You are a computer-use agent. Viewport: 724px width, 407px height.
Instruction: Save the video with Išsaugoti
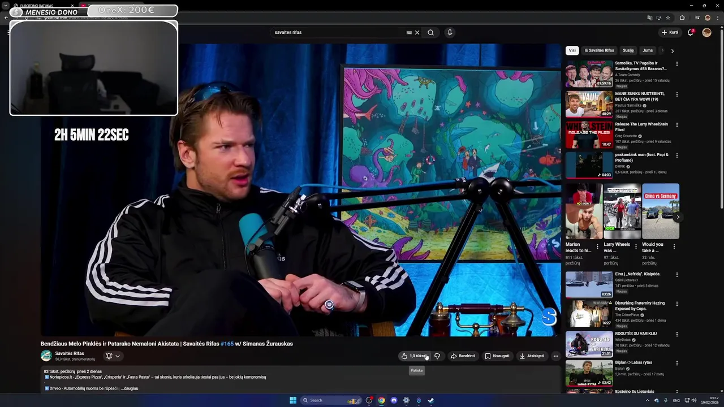point(497,356)
